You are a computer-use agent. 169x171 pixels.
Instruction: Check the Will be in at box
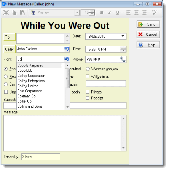(x=88, y=76)
